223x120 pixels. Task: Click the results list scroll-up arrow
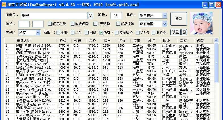tap(216, 41)
